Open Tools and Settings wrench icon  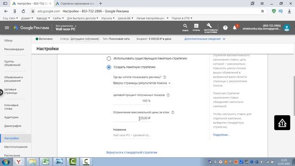click(x=210, y=28)
